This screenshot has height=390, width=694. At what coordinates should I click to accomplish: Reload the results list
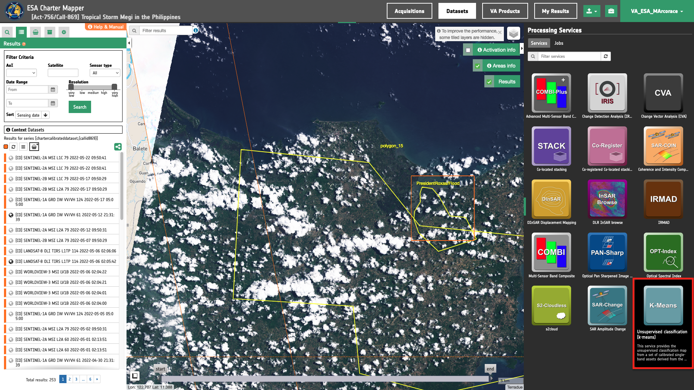pos(13,147)
